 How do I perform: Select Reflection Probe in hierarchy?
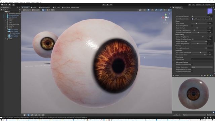coord(14,24)
